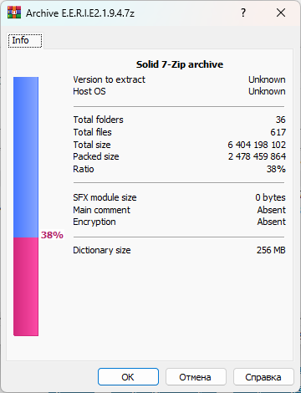Viewport: 301px width, 393px height.
Task: Click the WinRAR icon in title bar
Action: coord(14,13)
